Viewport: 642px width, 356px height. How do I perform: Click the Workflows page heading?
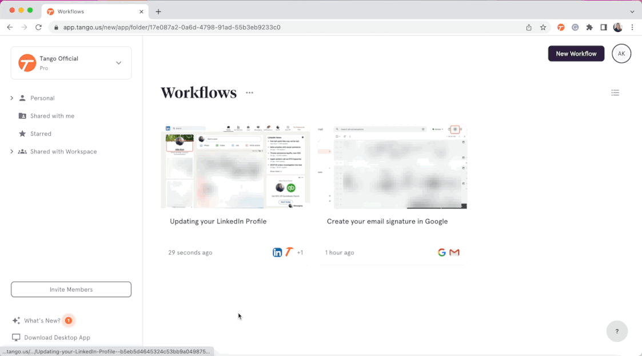198,93
